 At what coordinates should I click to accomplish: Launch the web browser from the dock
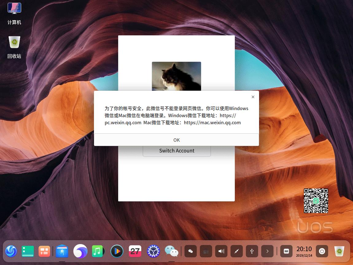tap(80, 251)
